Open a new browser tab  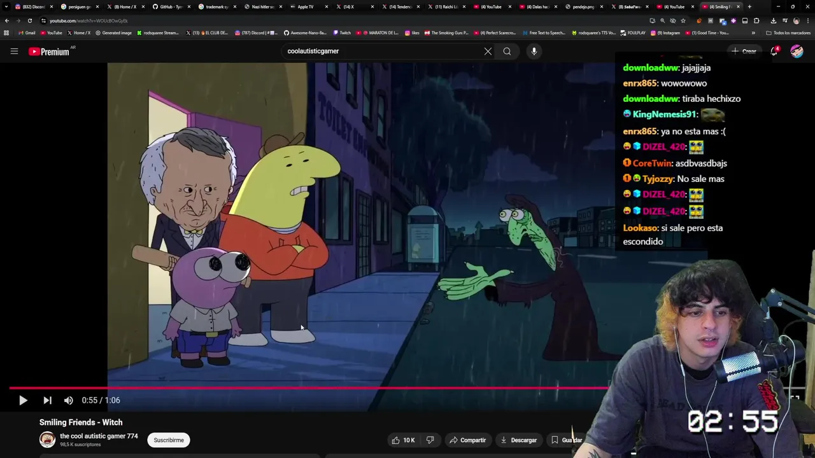click(749, 6)
